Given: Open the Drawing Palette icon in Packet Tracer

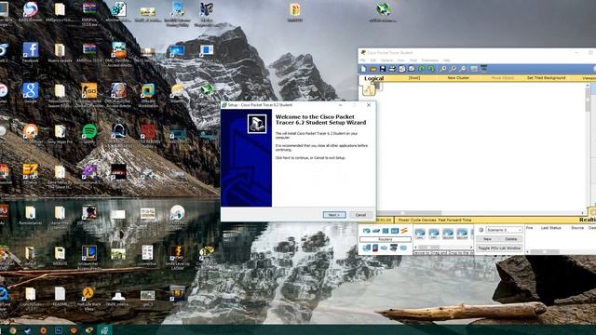Looking at the screenshot, I should point(474,69).
